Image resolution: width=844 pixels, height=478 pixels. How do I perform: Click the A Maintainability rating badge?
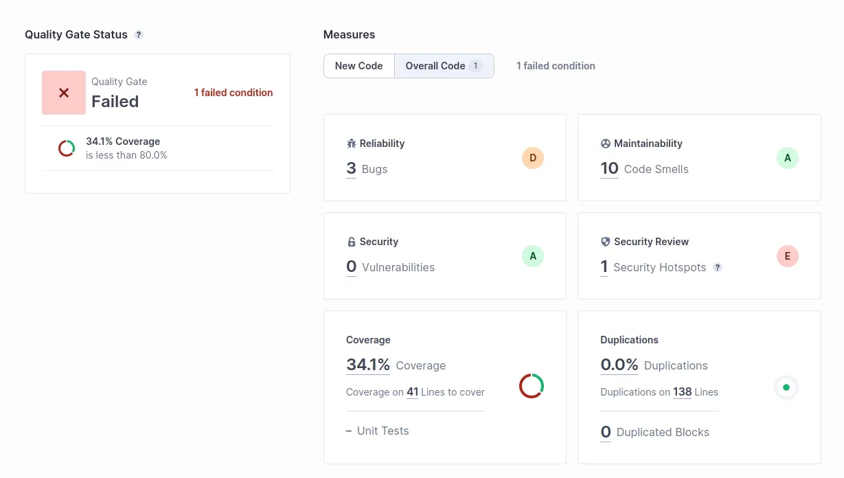click(x=787, y=157)
